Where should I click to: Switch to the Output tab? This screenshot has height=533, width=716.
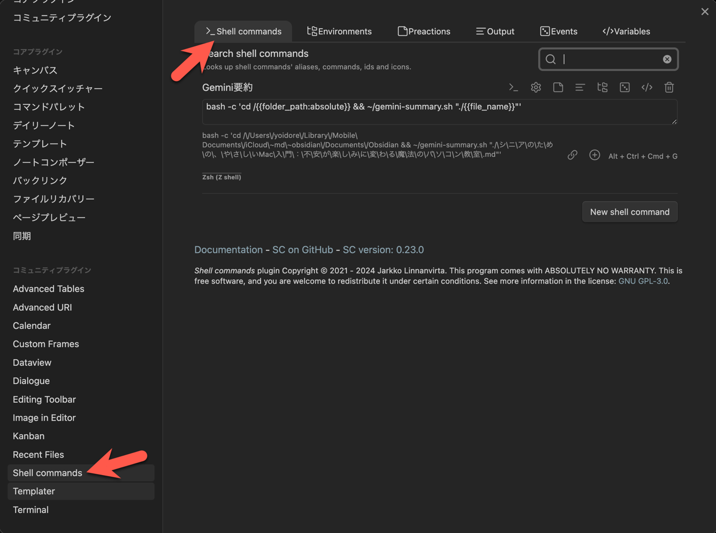pyautogui.click(x=495, y=31)
